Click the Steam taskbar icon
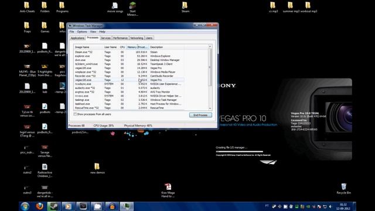Image resolution: width=375 pixels, height=211 pixels. (x=54, y=206)
